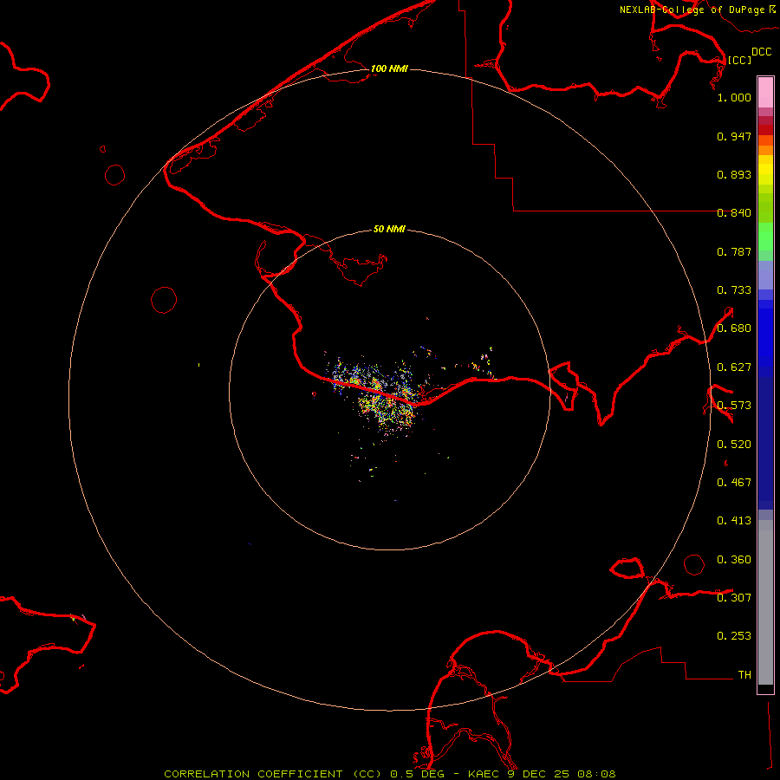Screen dimensions: 780x780
Task: Click the NEXLAB logo icon in top corner
Action: 771,9
